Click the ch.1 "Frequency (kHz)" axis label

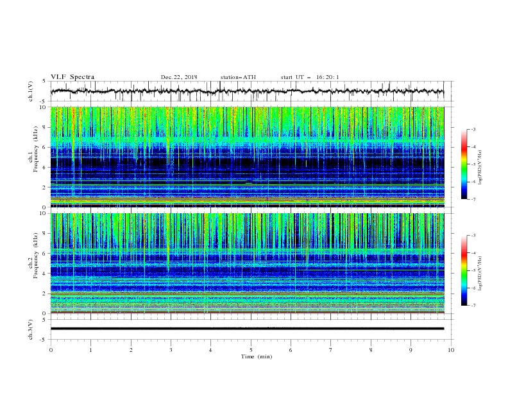[x=35, y=150]
